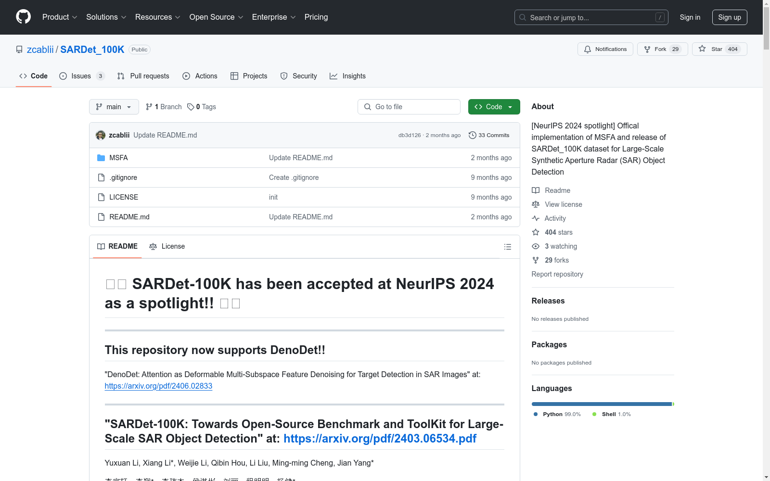The image size is (770, 481).
Task: Click the Report repository link
Action: tap(557, 274)
